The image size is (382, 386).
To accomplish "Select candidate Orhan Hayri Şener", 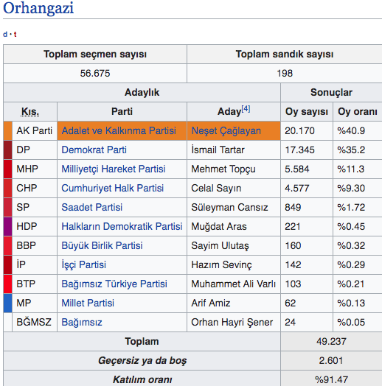I will click(x=232, y=322).
